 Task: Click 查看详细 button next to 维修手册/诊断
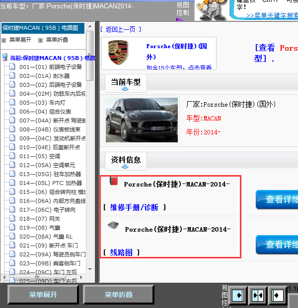tap(277, 199)
